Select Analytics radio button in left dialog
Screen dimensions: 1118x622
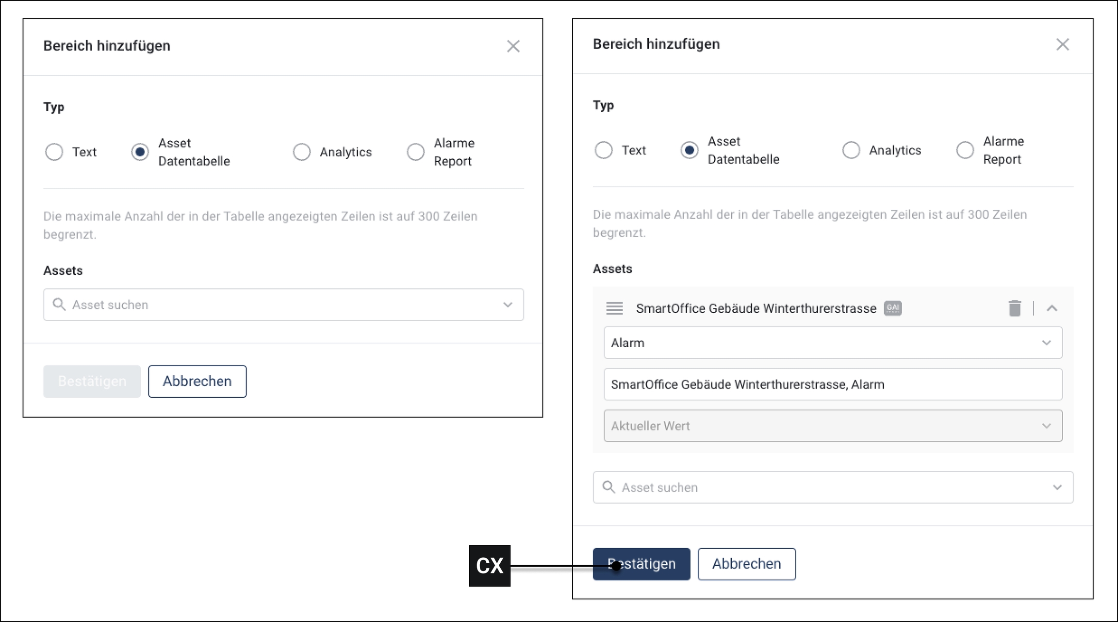tap(301, 152)
